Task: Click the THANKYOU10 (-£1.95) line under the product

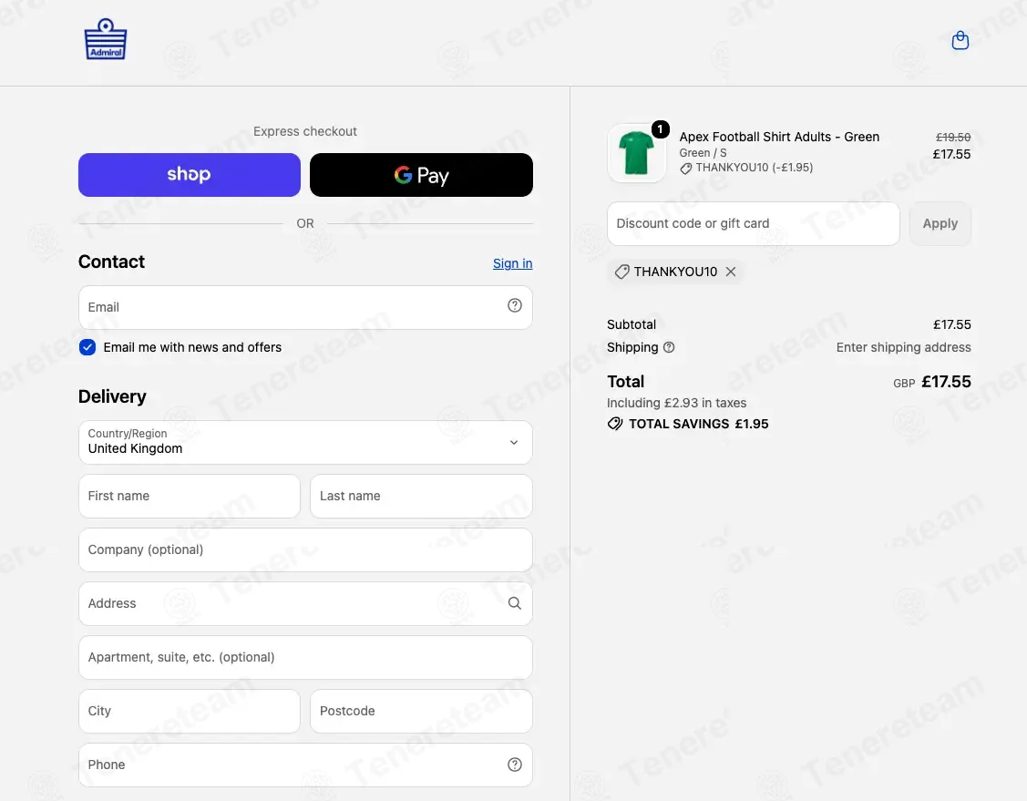Action: coord(746,168)
